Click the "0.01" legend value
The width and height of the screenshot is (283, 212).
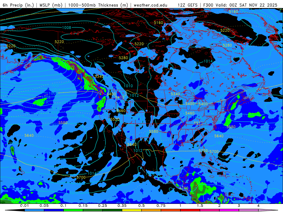point(24,206)
